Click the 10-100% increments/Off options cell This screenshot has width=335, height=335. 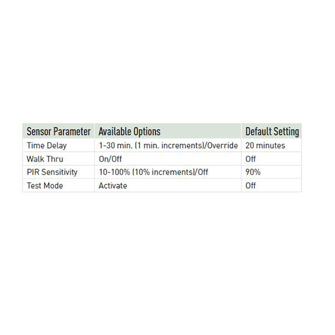(x=168, y=172)
